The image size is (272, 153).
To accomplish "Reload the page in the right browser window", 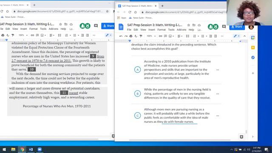I will (130, 12).
